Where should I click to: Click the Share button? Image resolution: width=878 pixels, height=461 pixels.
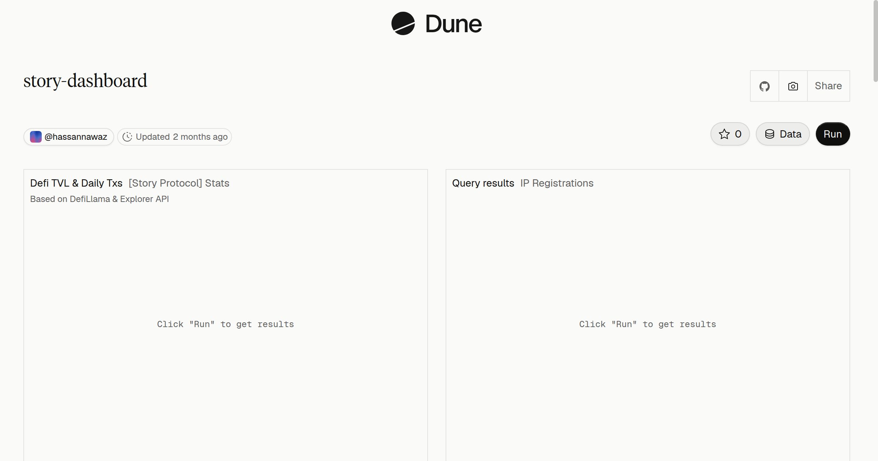tap(828, 86)
